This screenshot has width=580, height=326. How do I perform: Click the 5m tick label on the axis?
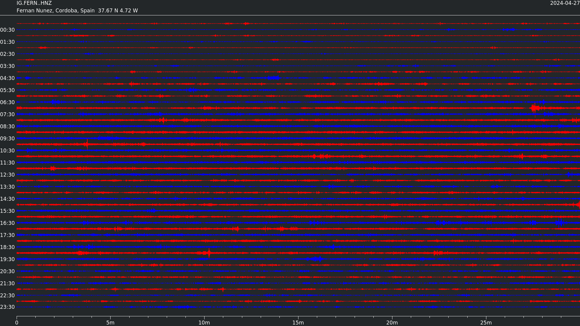110,323
